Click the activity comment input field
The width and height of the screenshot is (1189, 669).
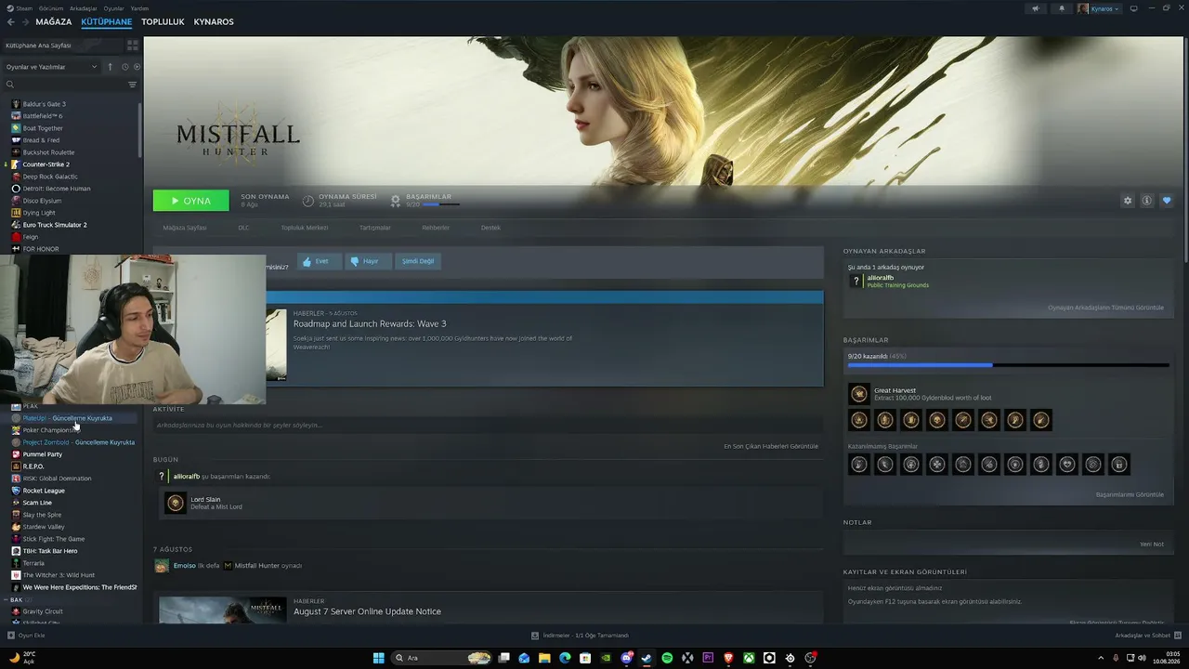click(x=488, y=425)
